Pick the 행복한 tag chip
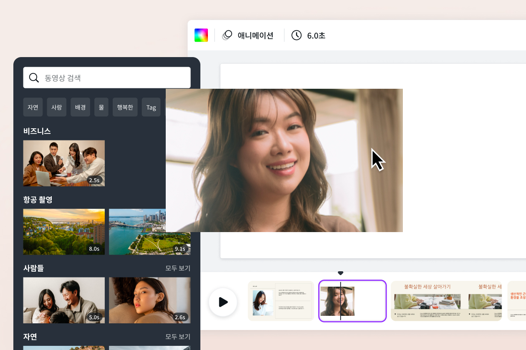This screenshot has width=526, height=350. pos(125,107)
